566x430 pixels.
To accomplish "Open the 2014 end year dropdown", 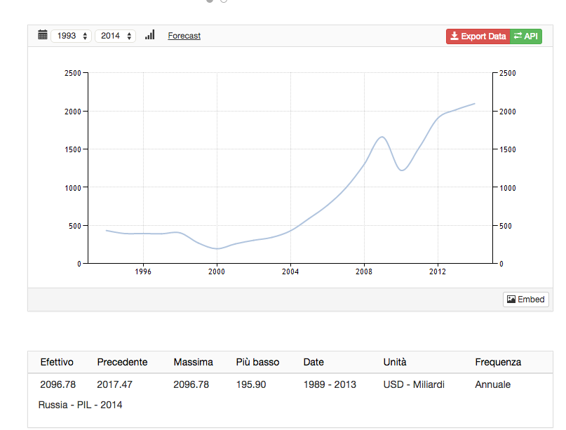I will 115,36.
